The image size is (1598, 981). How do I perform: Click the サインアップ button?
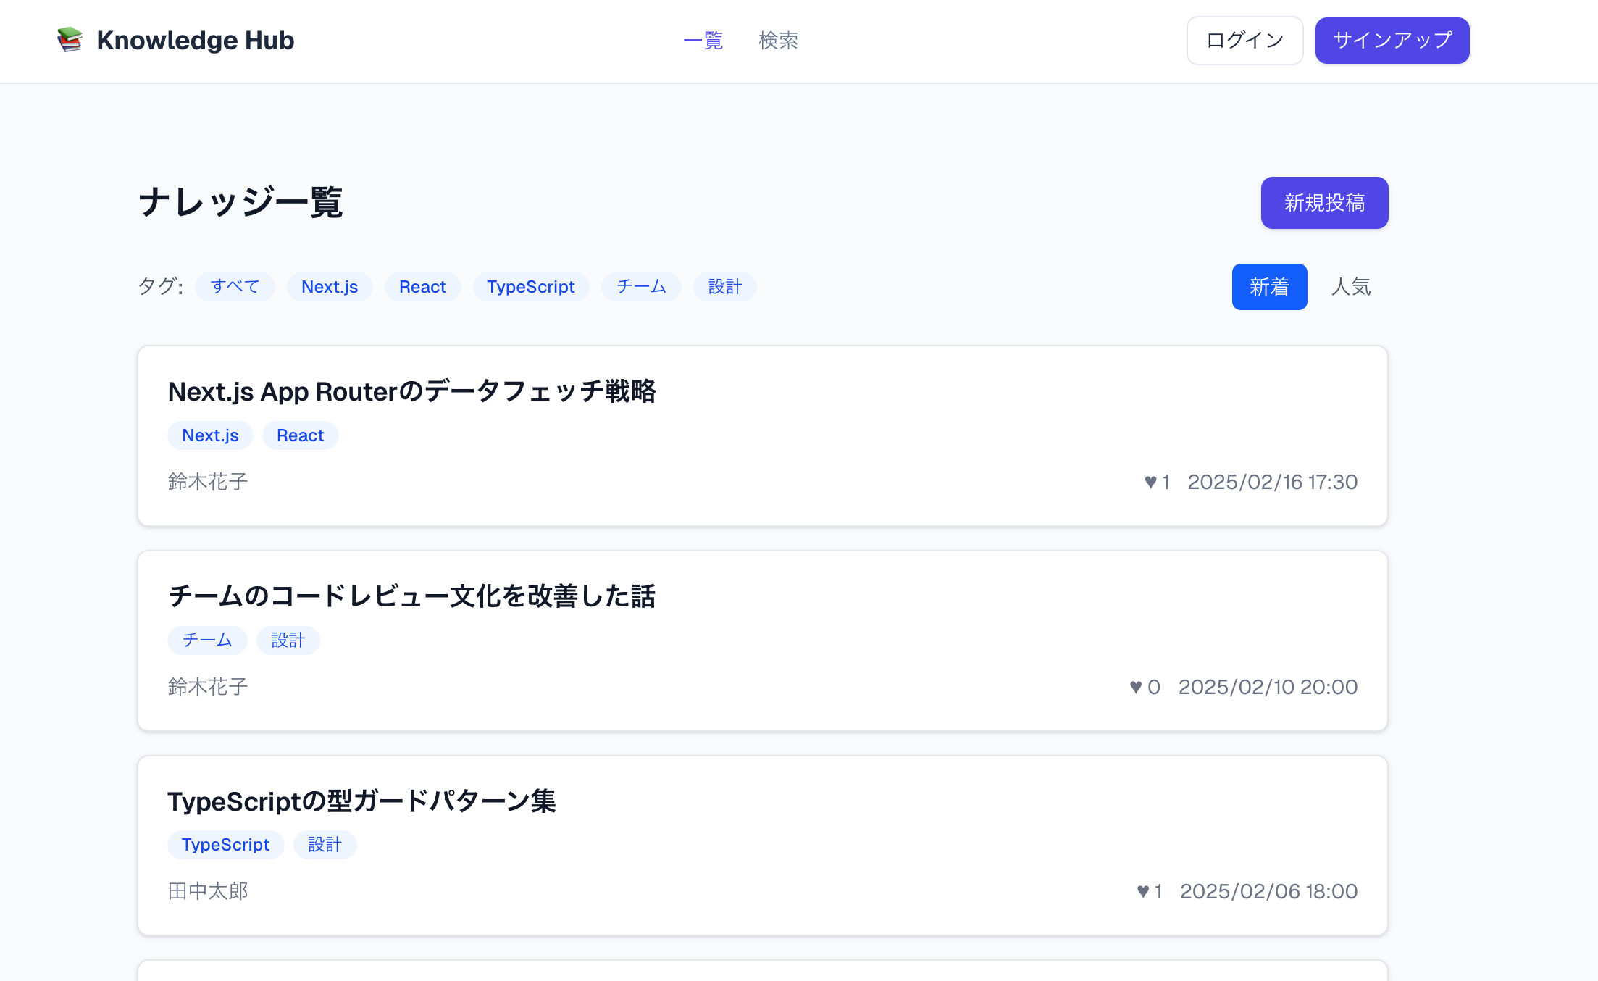[x=1392, y=41]
